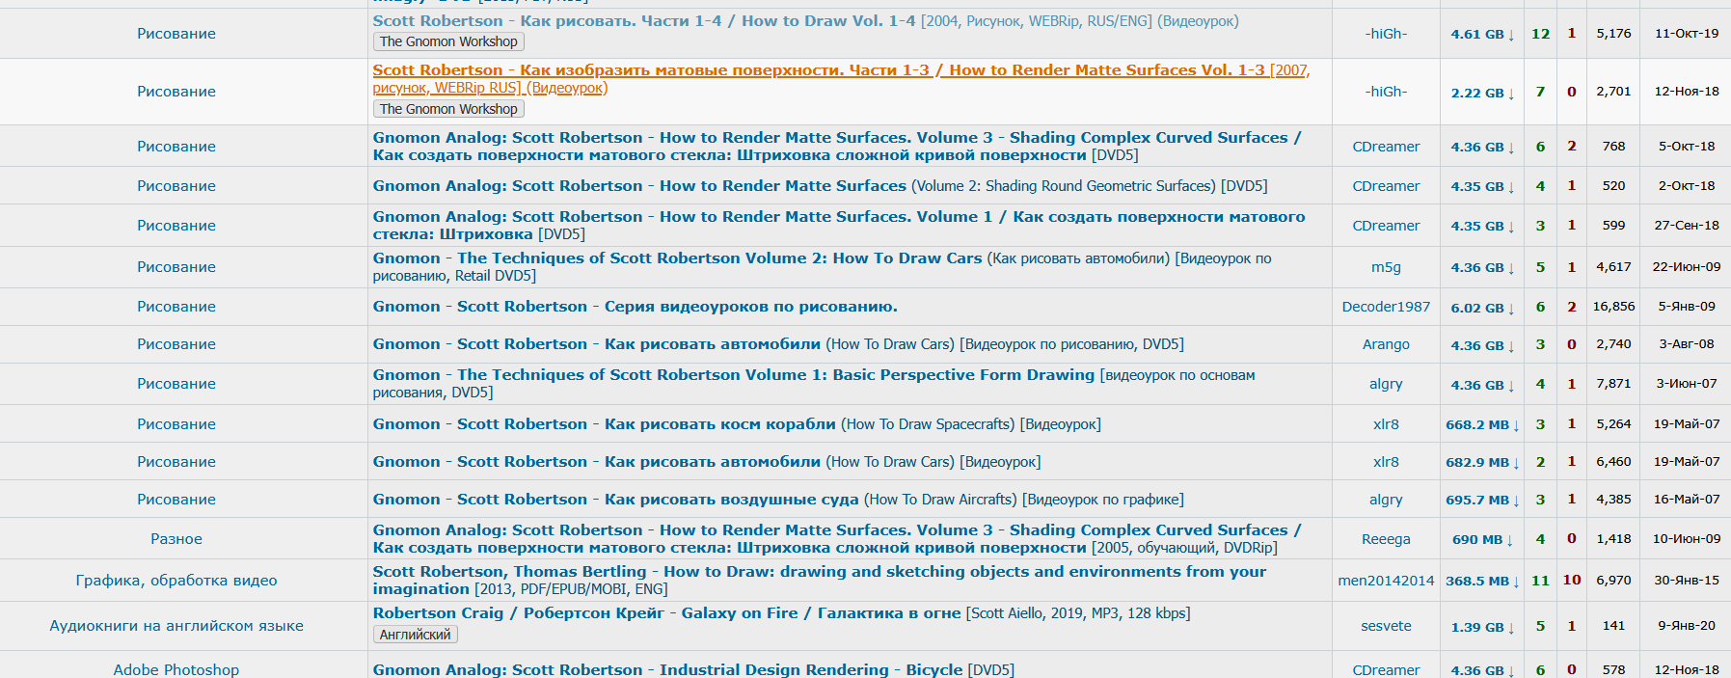This screenshot has height=678, width=1731.
Task: Open author Arango profile
Action: (x=1386, y=344)
